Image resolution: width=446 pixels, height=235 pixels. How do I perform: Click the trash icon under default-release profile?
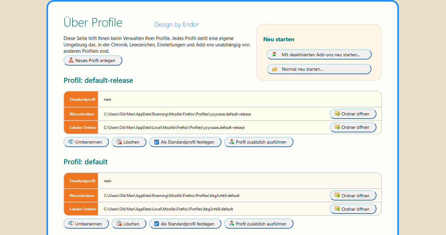click(119, 142)
